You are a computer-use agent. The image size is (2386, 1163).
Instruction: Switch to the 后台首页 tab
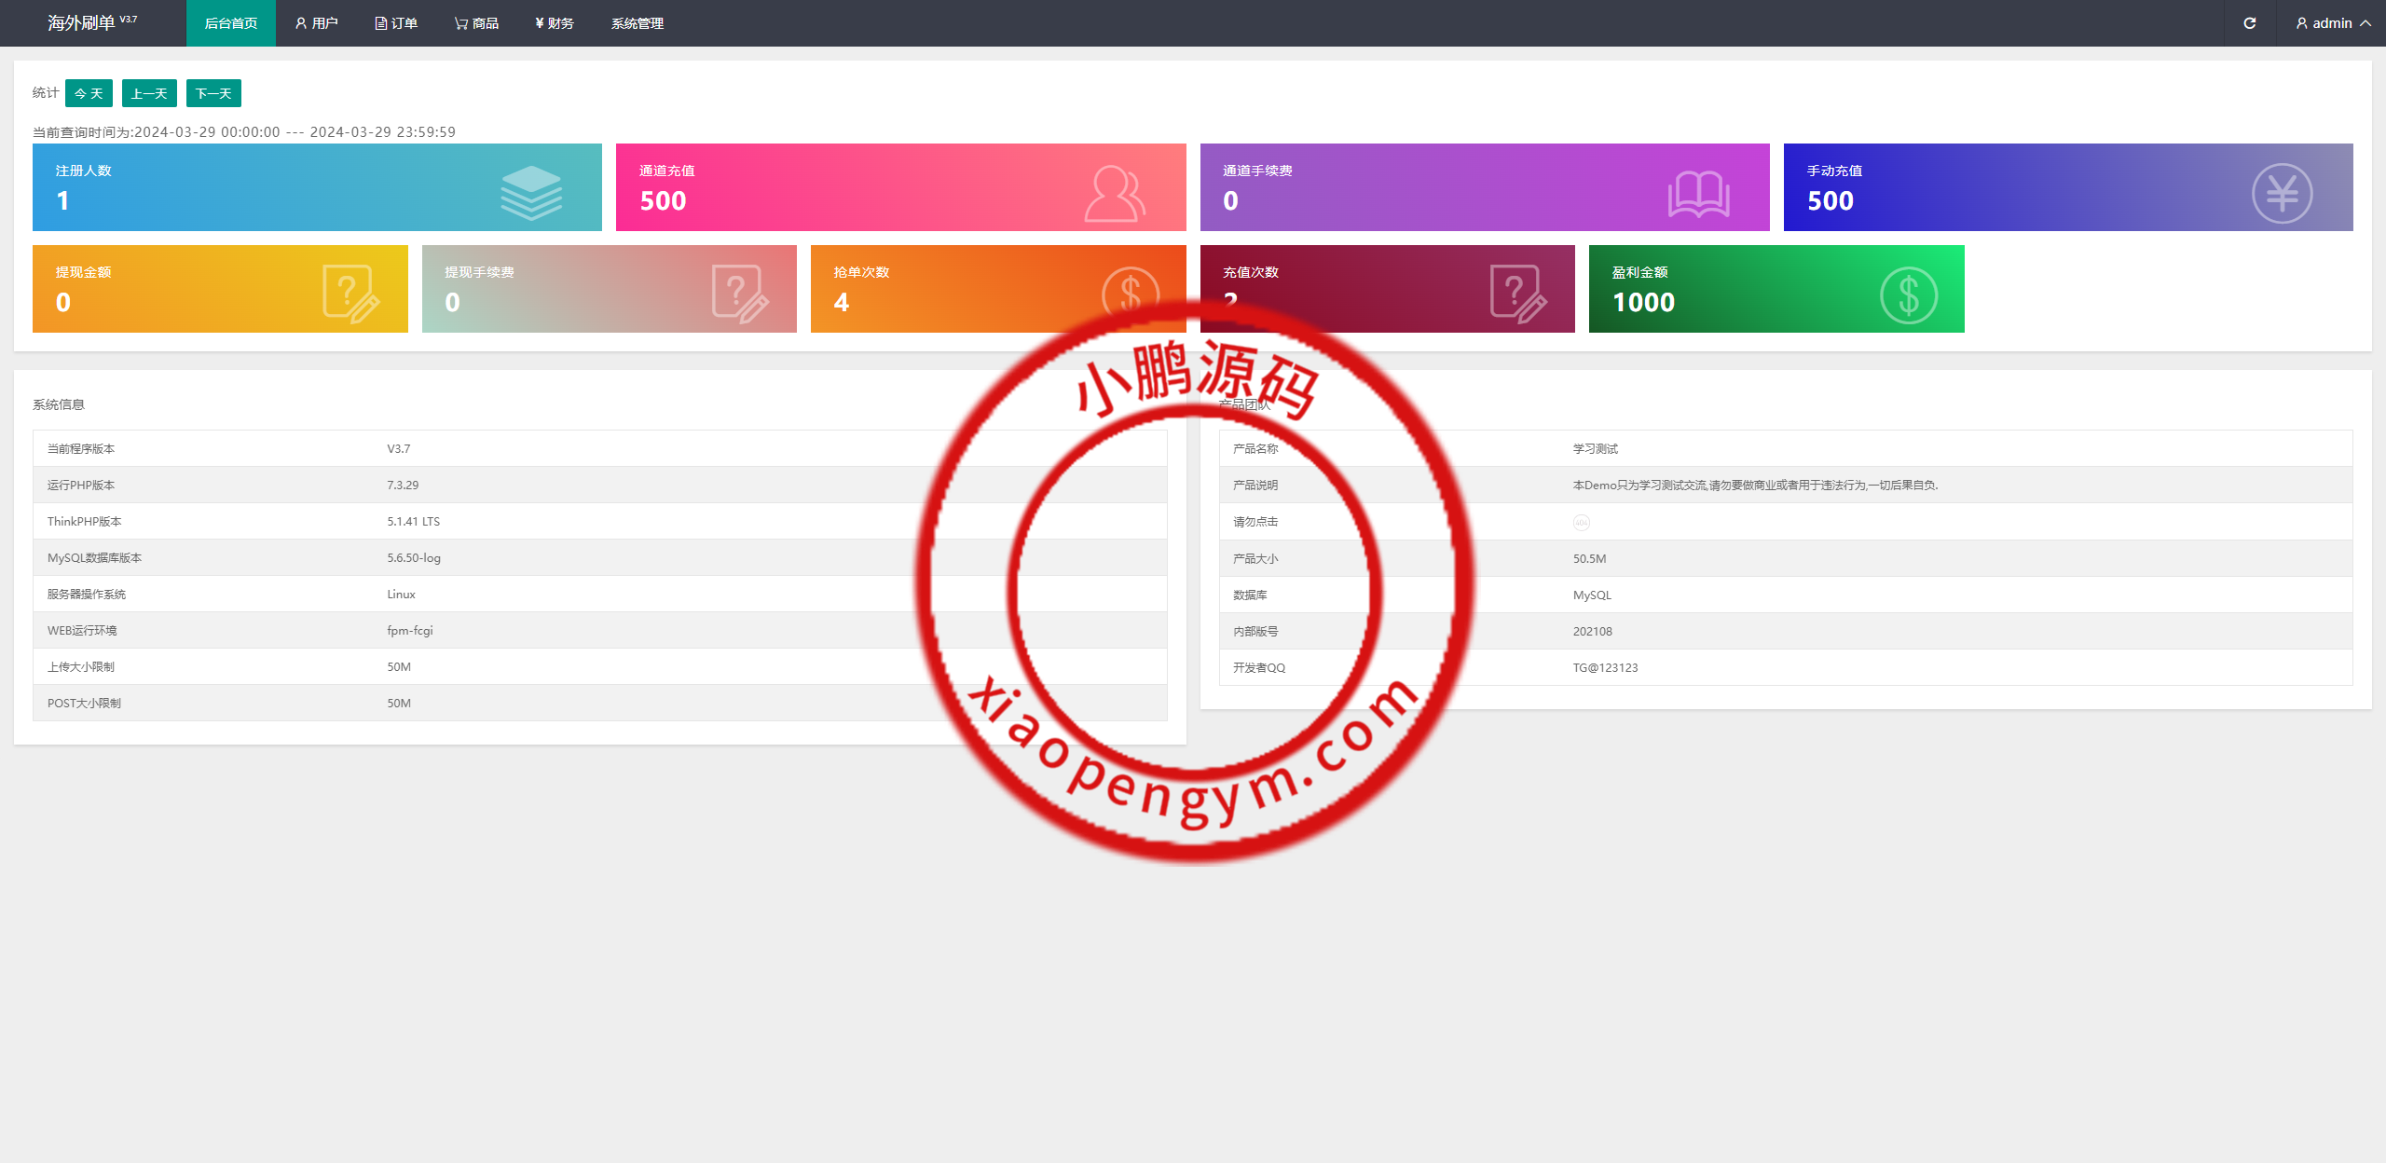(230, 22)
